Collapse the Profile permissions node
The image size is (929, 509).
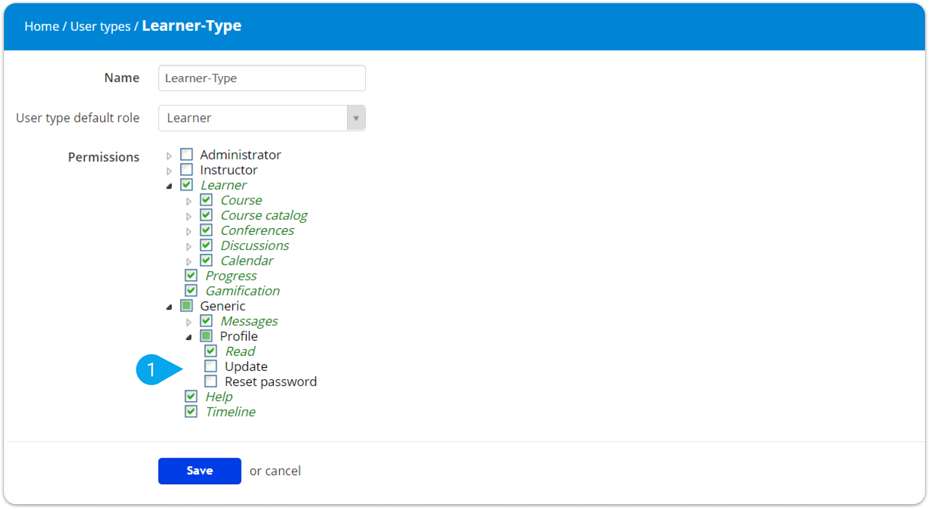click(189, 337)
